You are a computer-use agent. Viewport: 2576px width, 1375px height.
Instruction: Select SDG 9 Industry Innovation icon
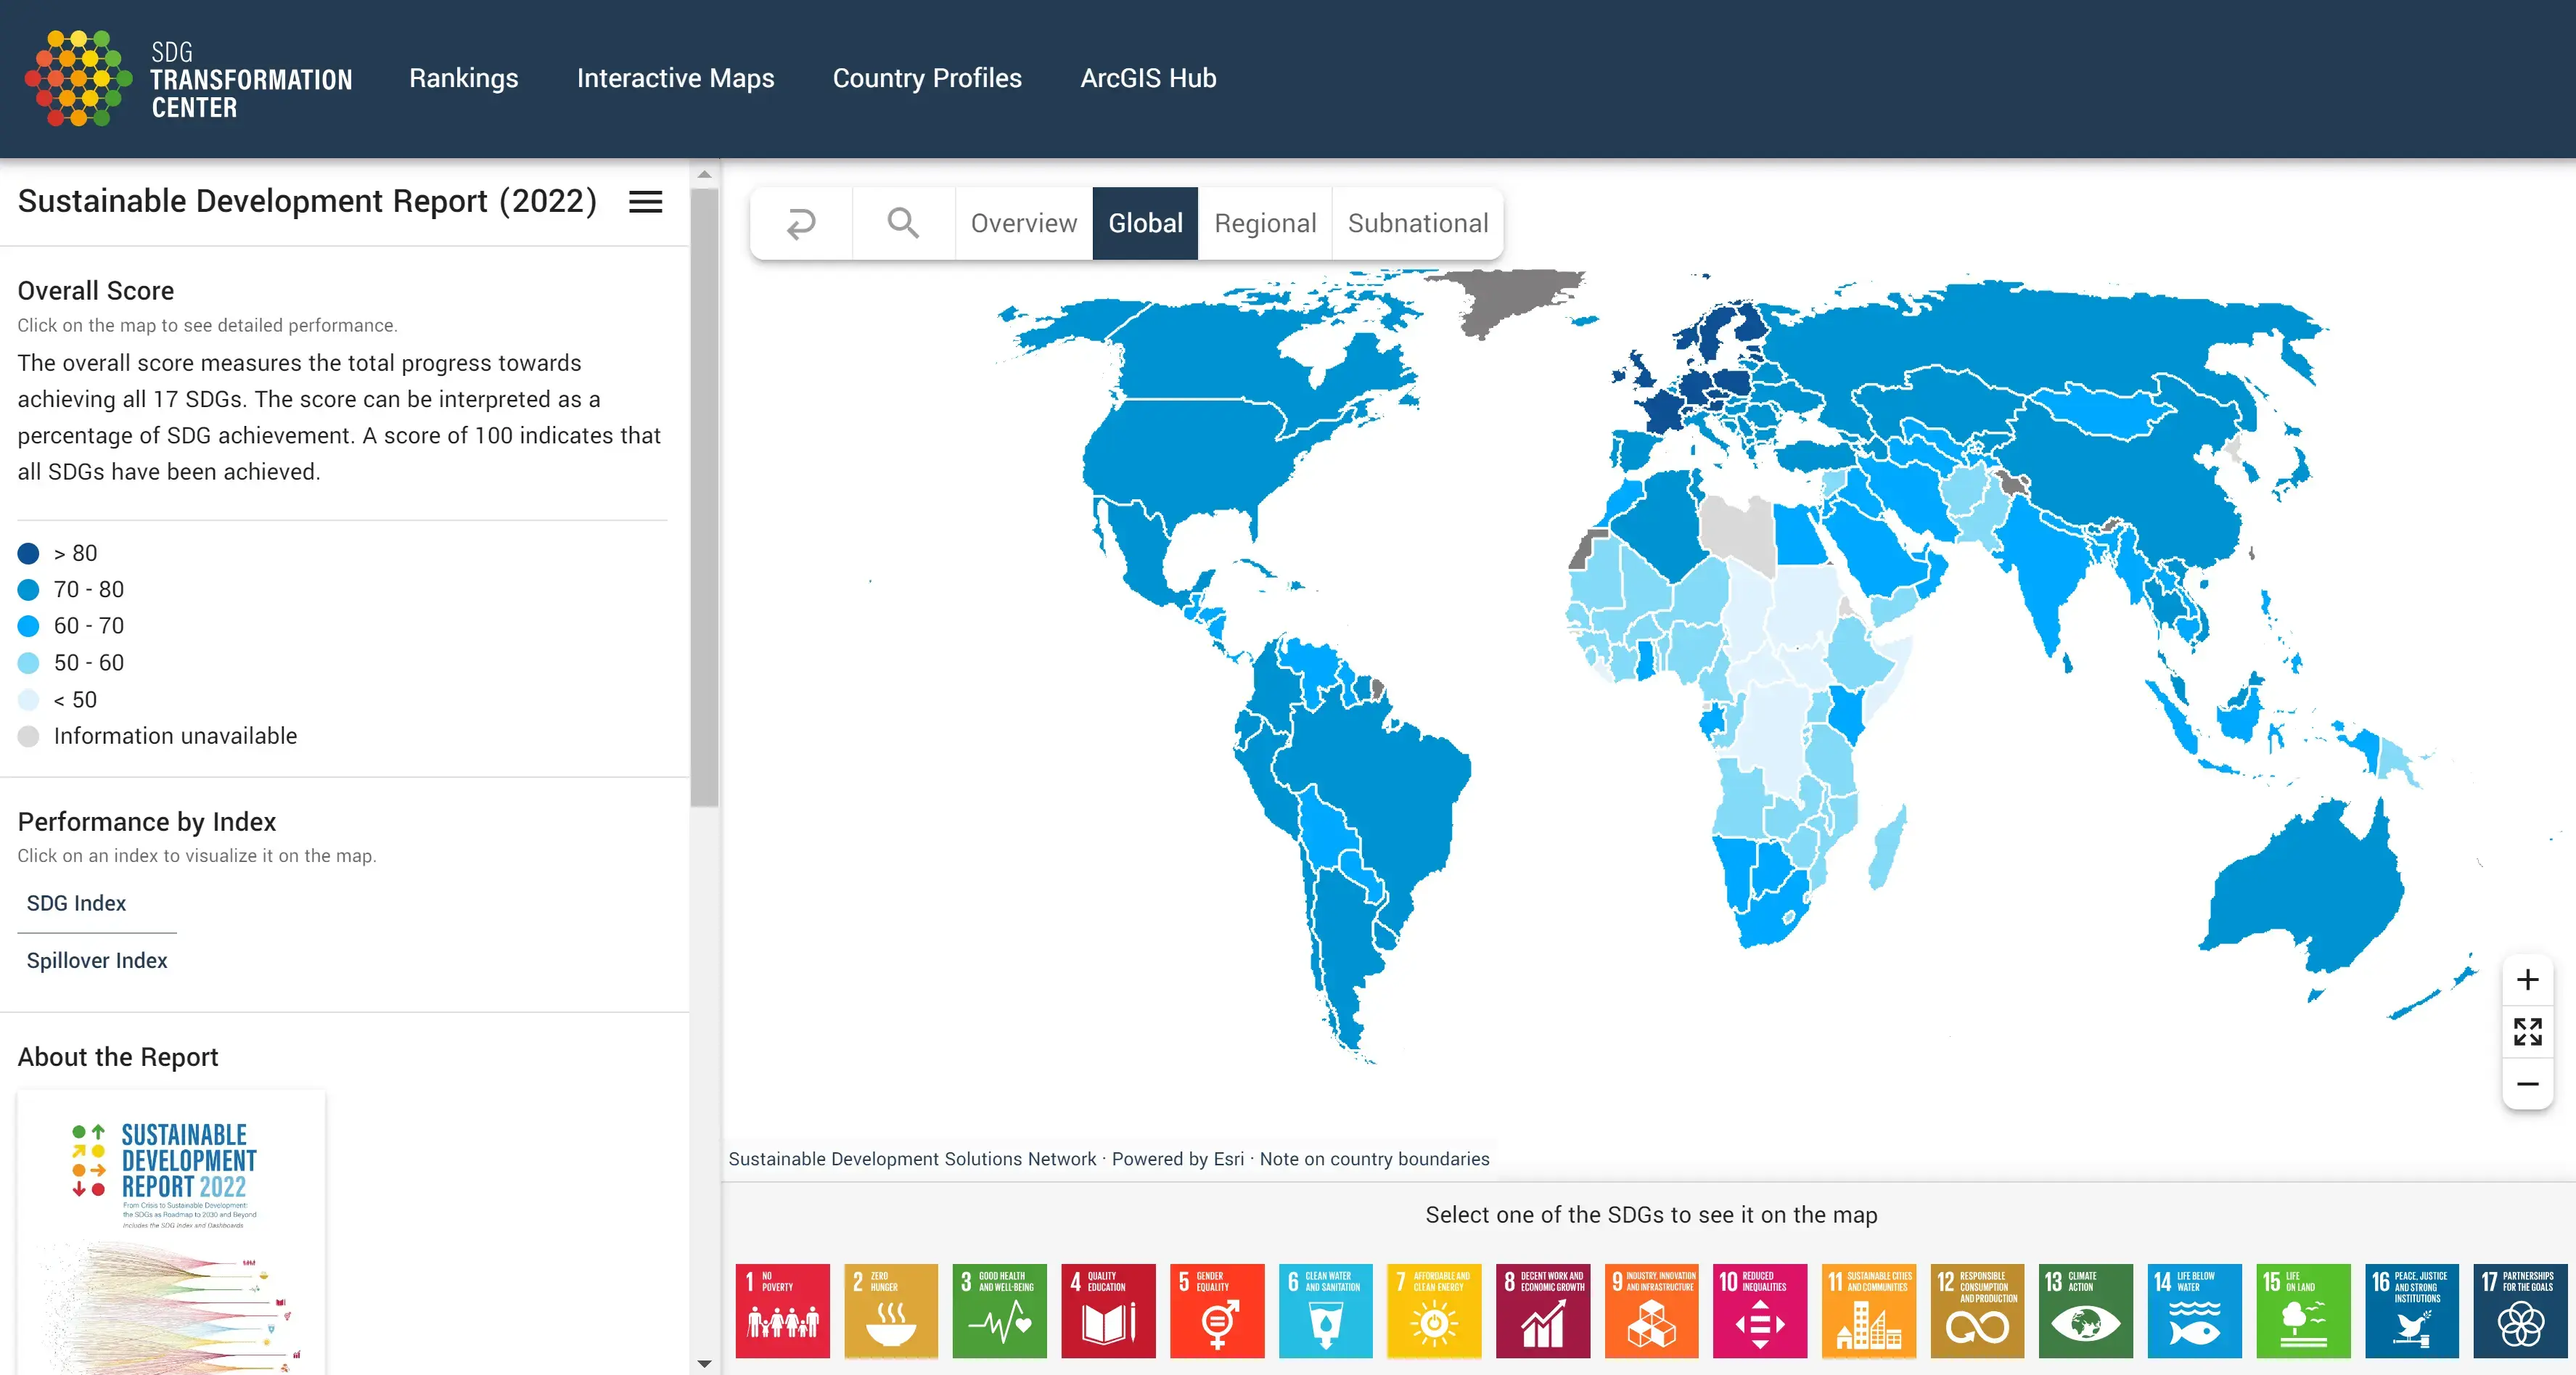(x=1652, y=1310)
